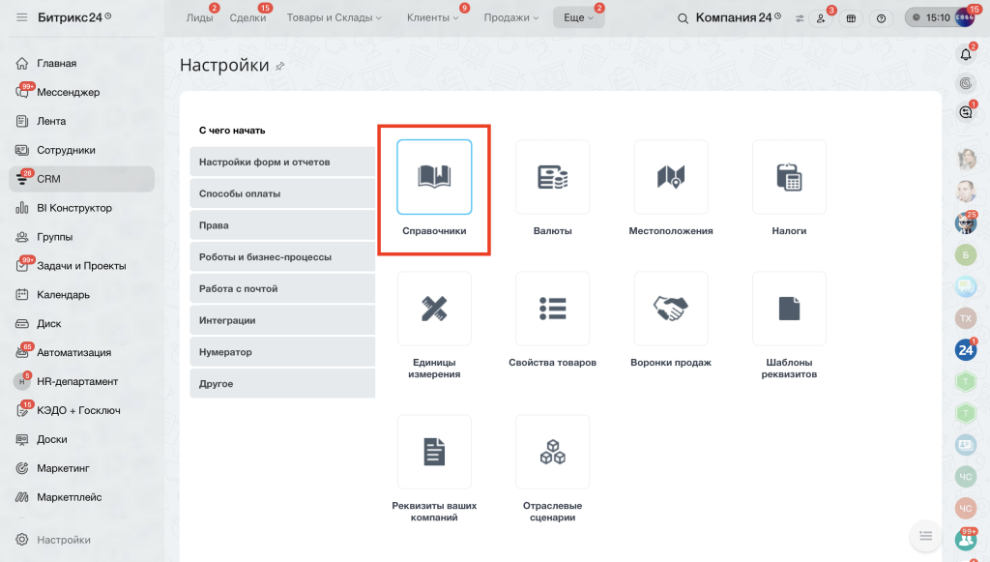The height and width of the screenshot is (562, 990).
Task: Go to Мессенджер in left sidebar
Action: pos(69,92)
